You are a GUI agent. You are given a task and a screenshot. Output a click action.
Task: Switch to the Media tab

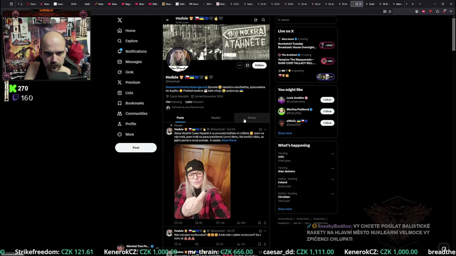[x=252, y=118]
